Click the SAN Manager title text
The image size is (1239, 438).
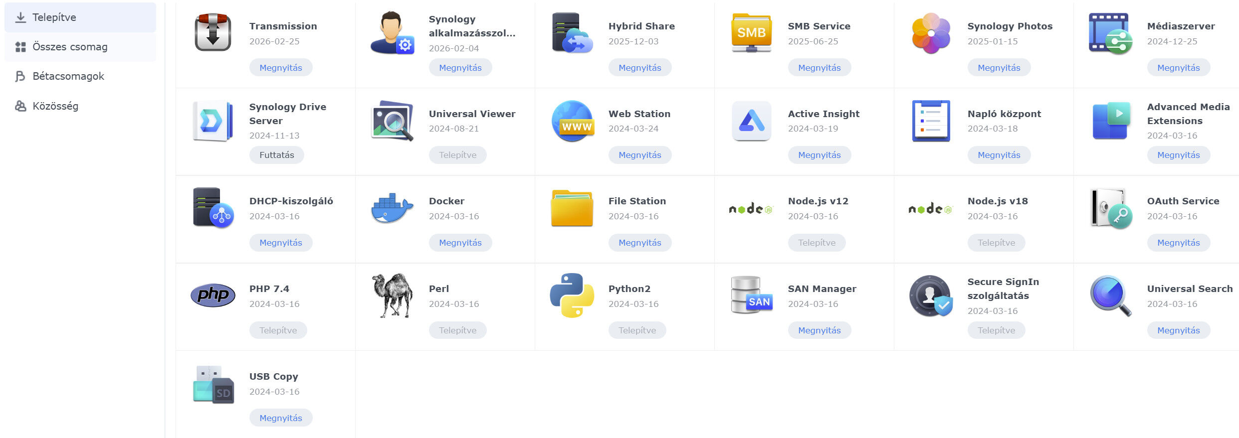pos(822,289)
